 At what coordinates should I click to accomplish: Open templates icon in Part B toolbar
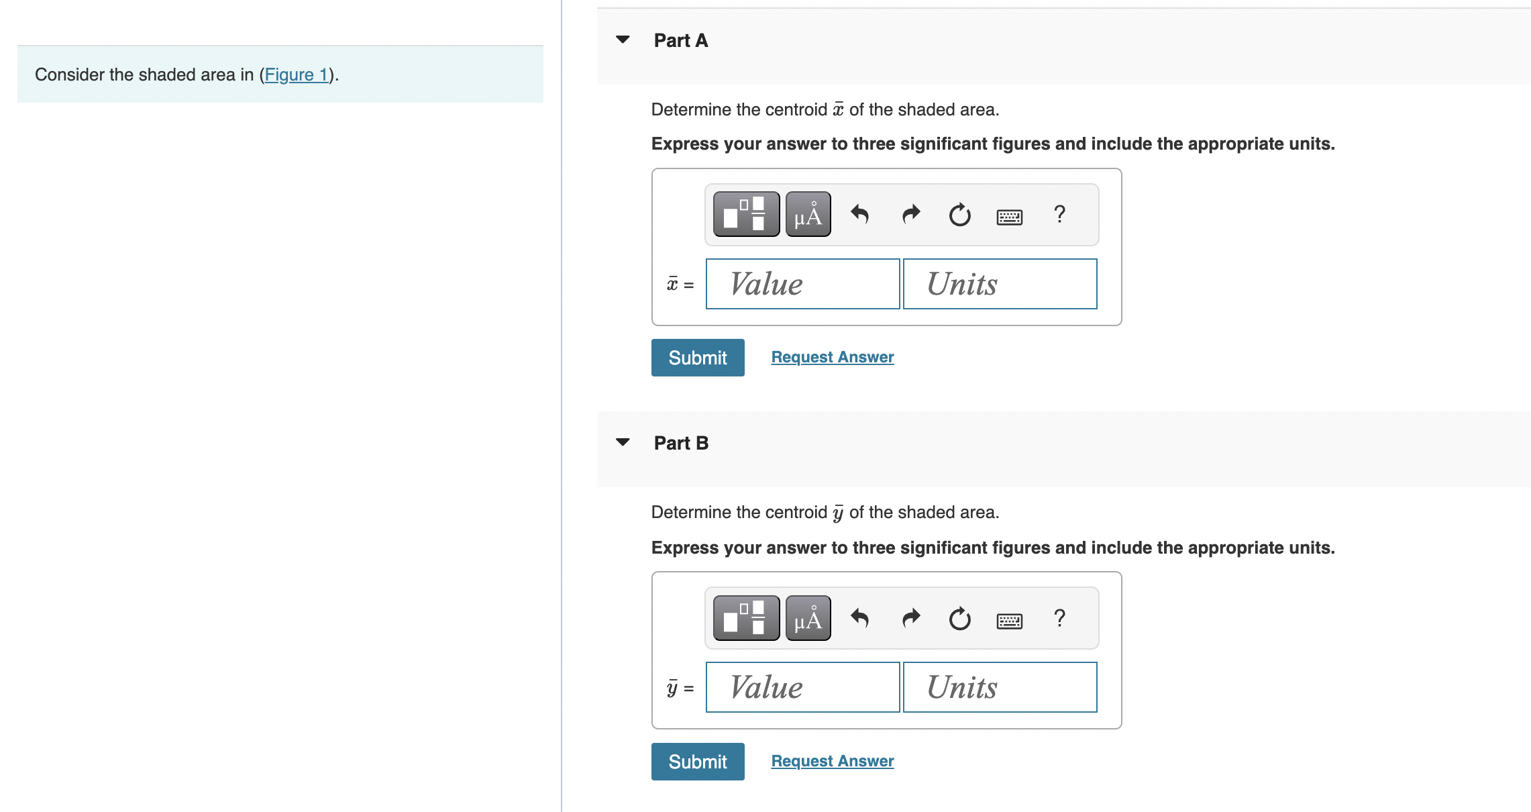[x=746, y=618]
